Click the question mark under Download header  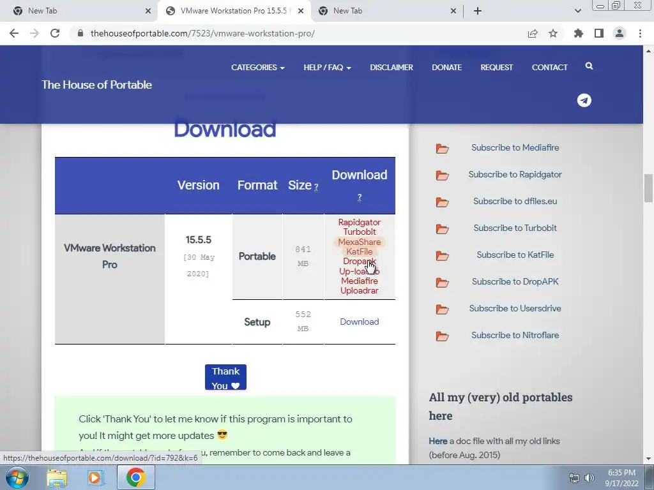tap(359, 198)
